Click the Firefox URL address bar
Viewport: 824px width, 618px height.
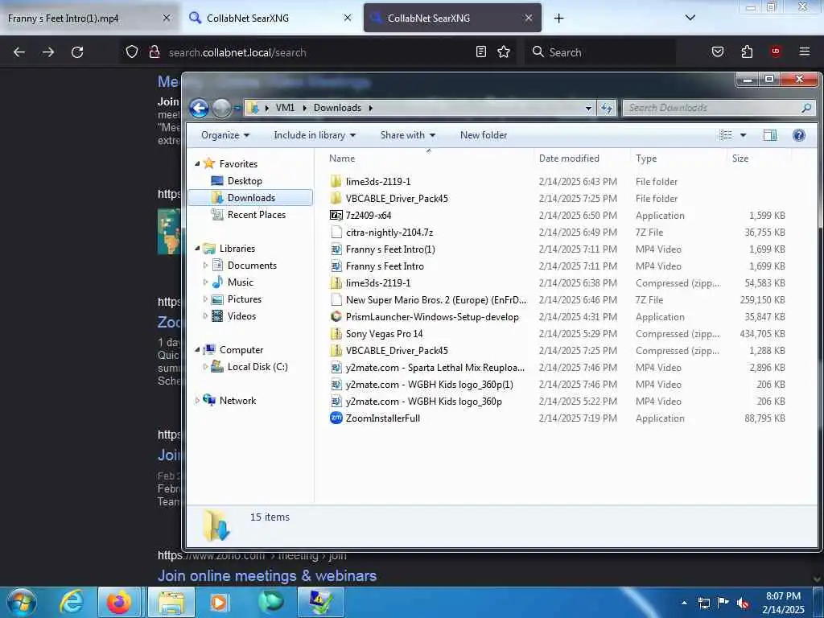tap(318, 52)
